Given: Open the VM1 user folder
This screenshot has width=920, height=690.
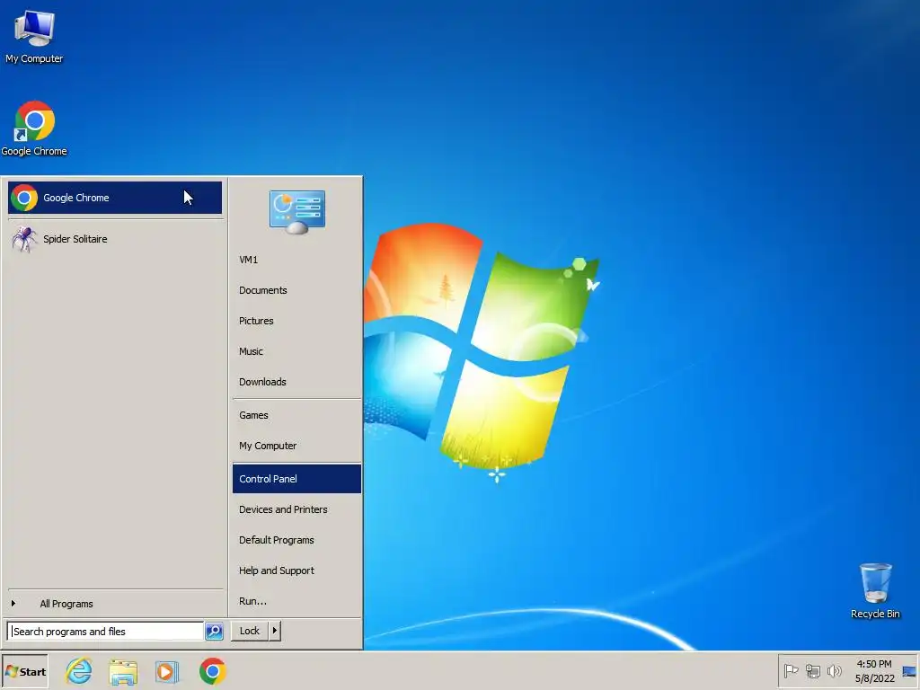Looking at the screenshot, I should click(296, 260).
